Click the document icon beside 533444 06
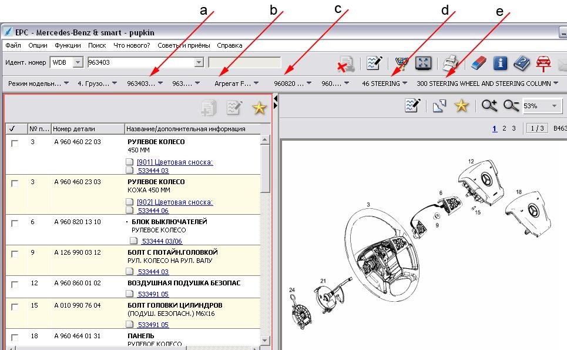The height and width of the screenshot is (350, 567). point(129,210)
